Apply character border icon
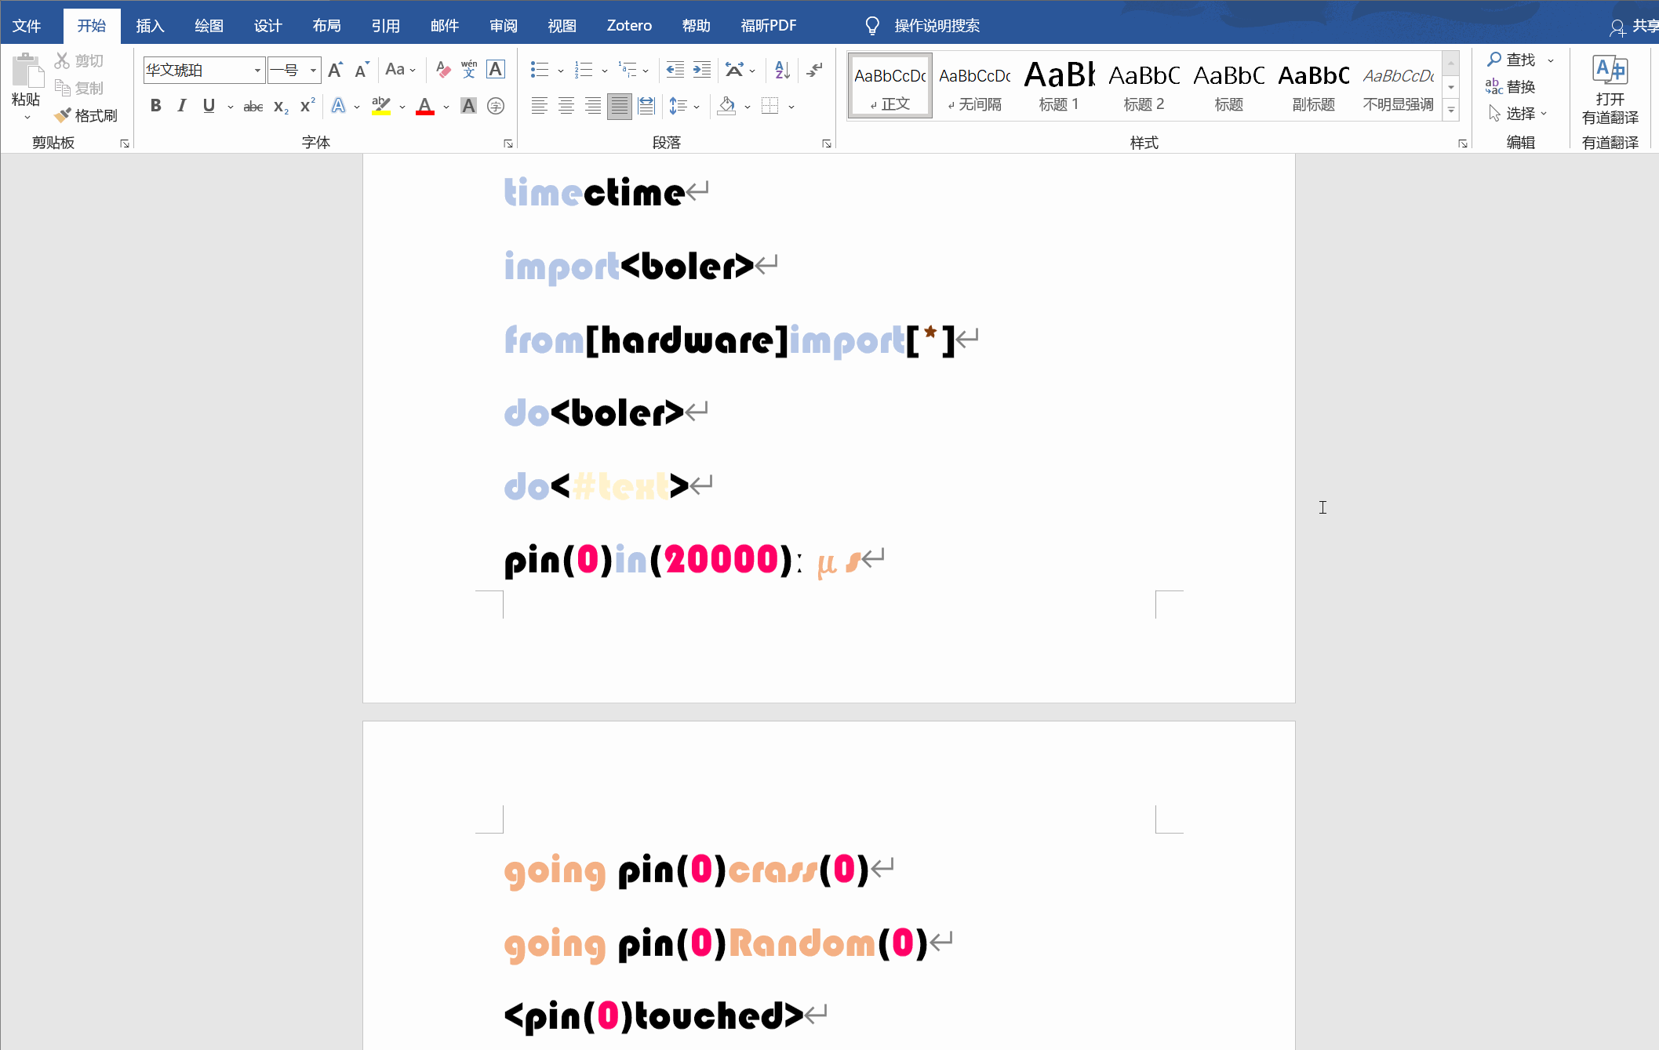The image size is (1659, 1050). point(496,70)
